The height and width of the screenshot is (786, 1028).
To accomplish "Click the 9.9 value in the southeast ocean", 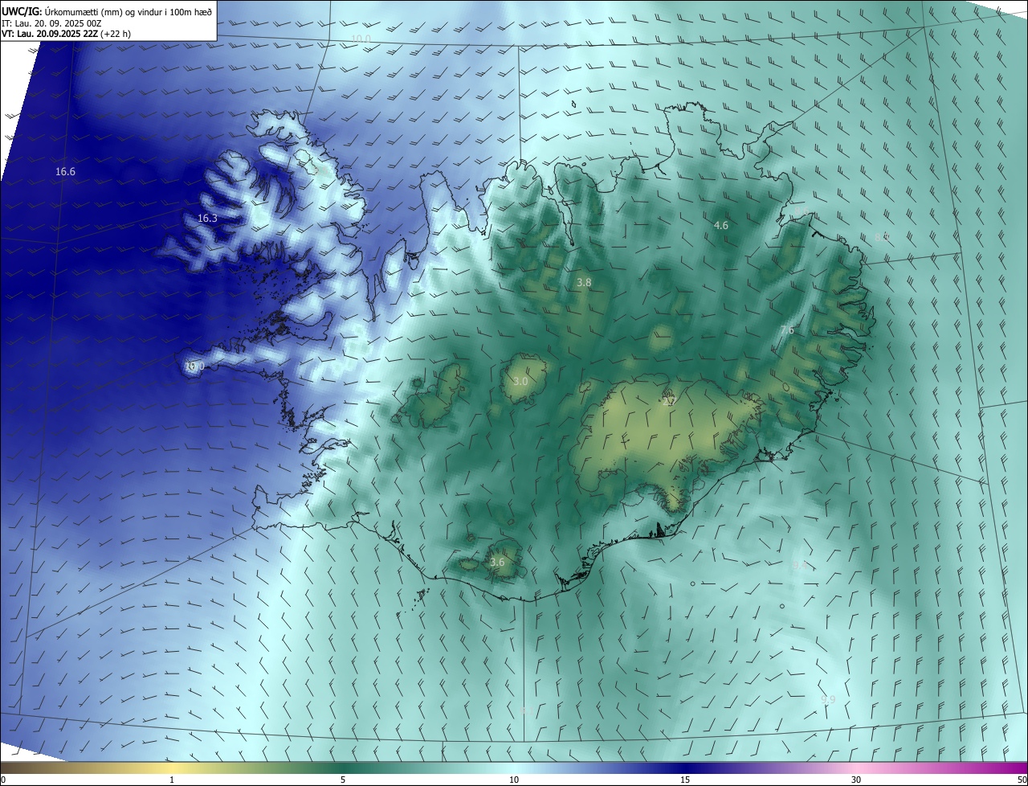I will [828, 700].
